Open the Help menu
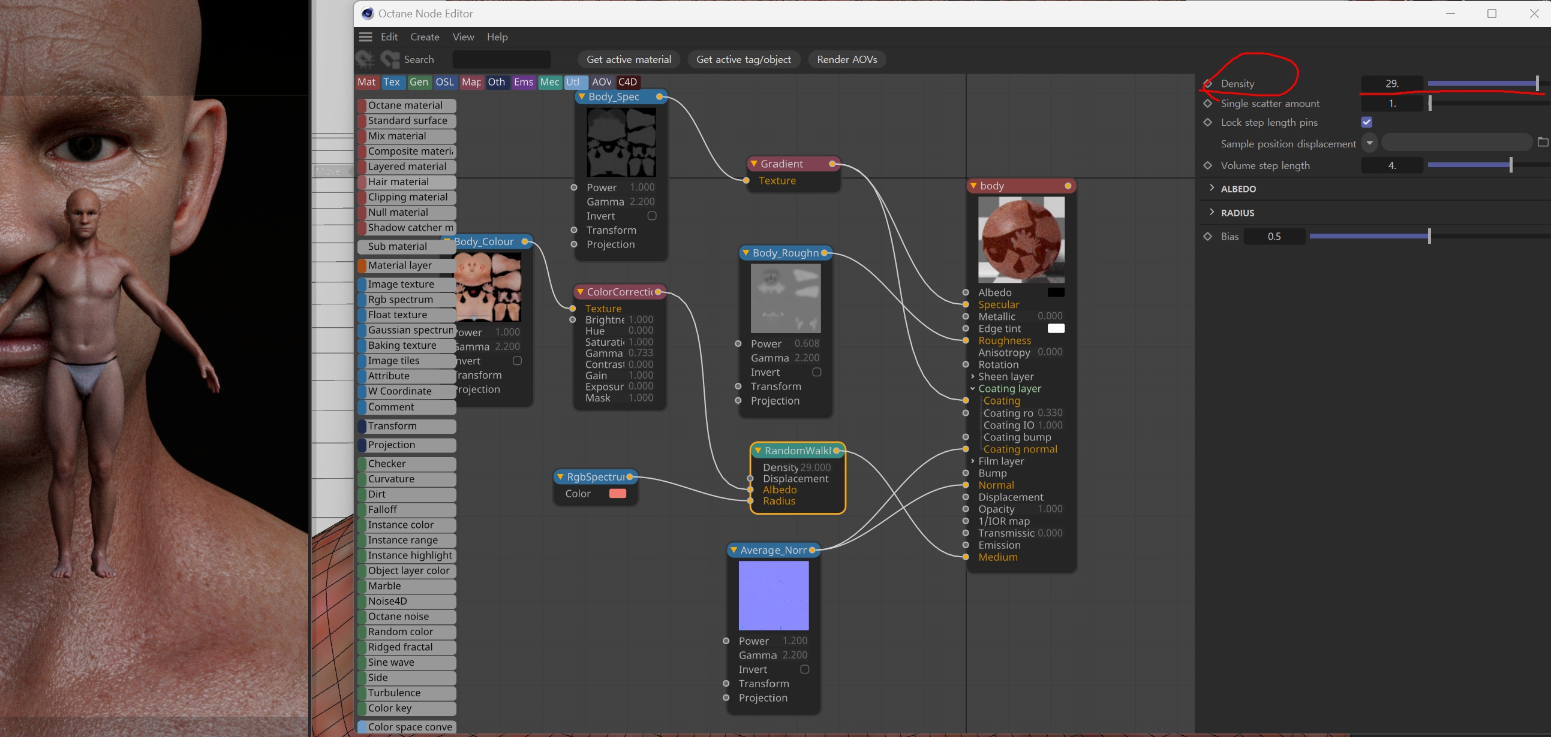 coord(497,37)
